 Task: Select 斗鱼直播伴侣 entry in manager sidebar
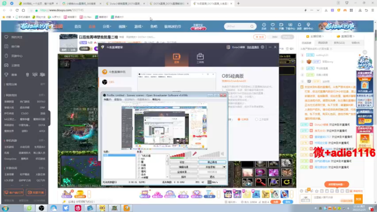point(115,72)
